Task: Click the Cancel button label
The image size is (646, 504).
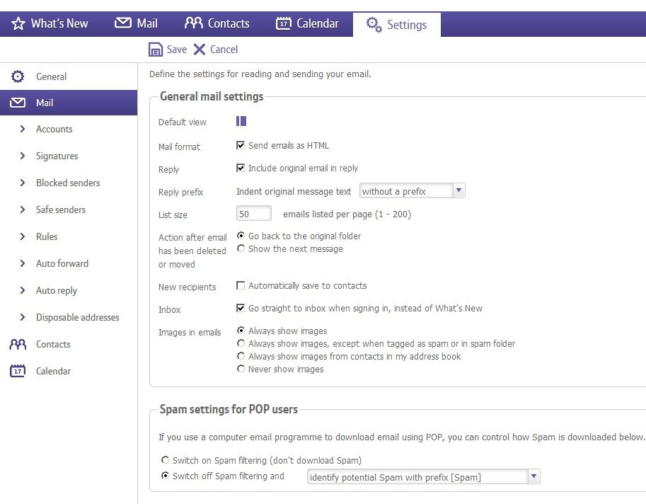Action: [224, 50]
